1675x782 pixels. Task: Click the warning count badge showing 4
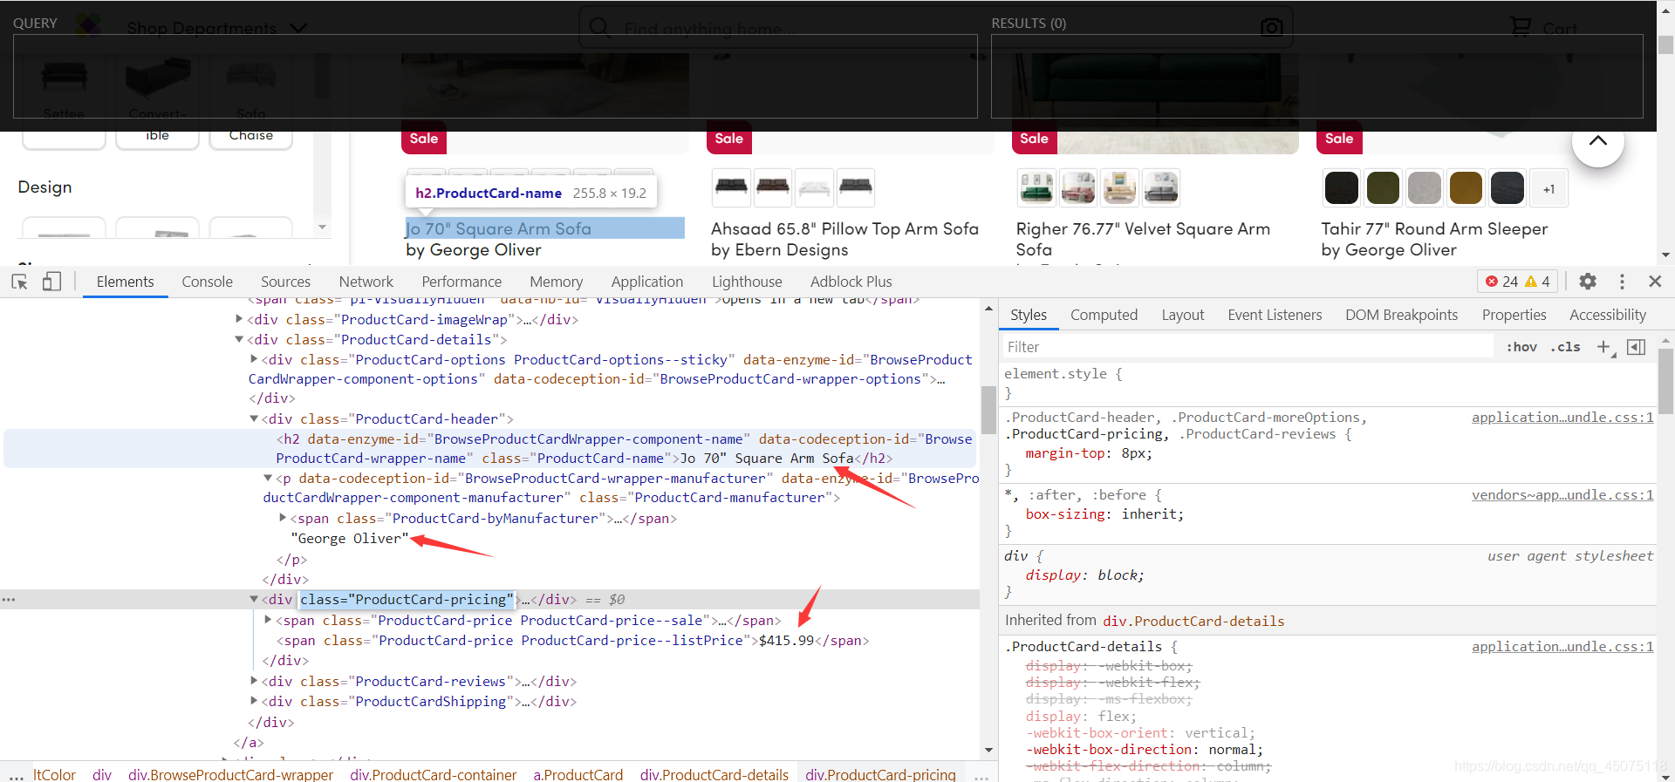tap(1537, 282)
